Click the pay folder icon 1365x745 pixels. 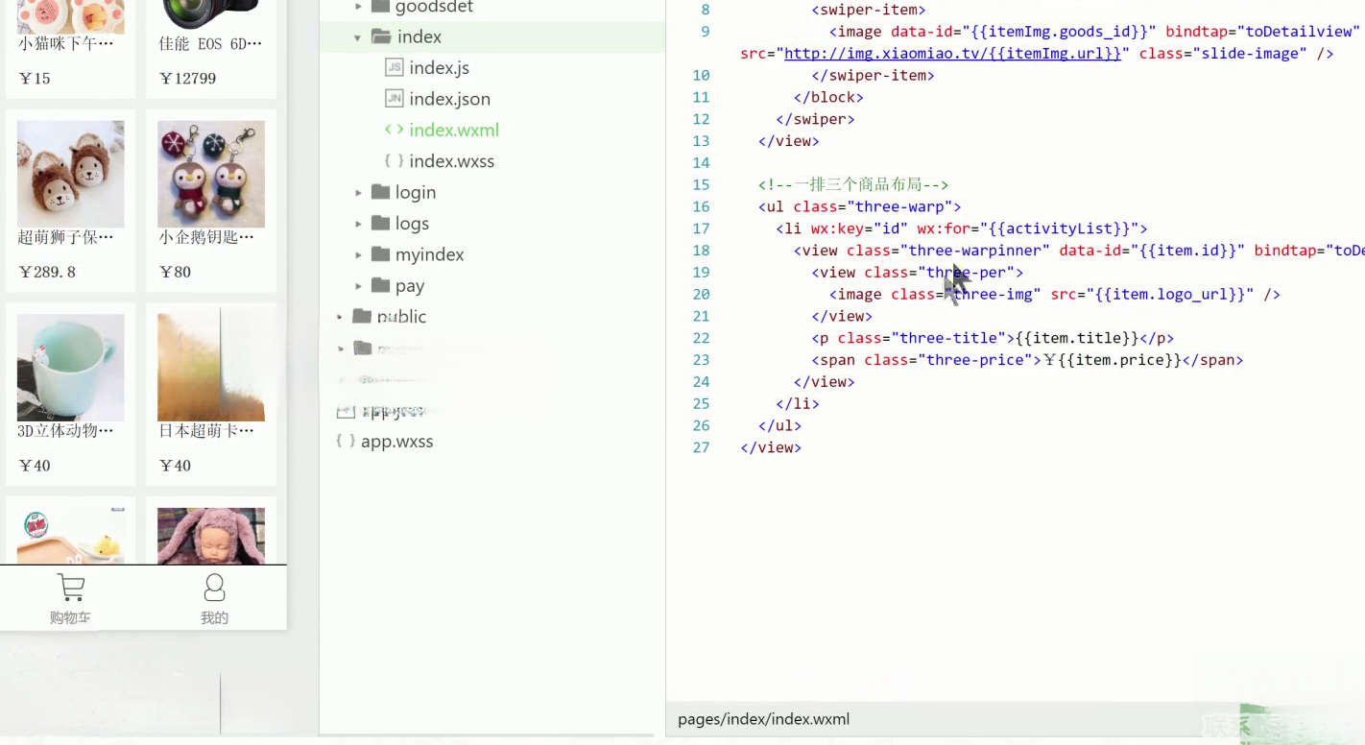click(x=380, y=285)
